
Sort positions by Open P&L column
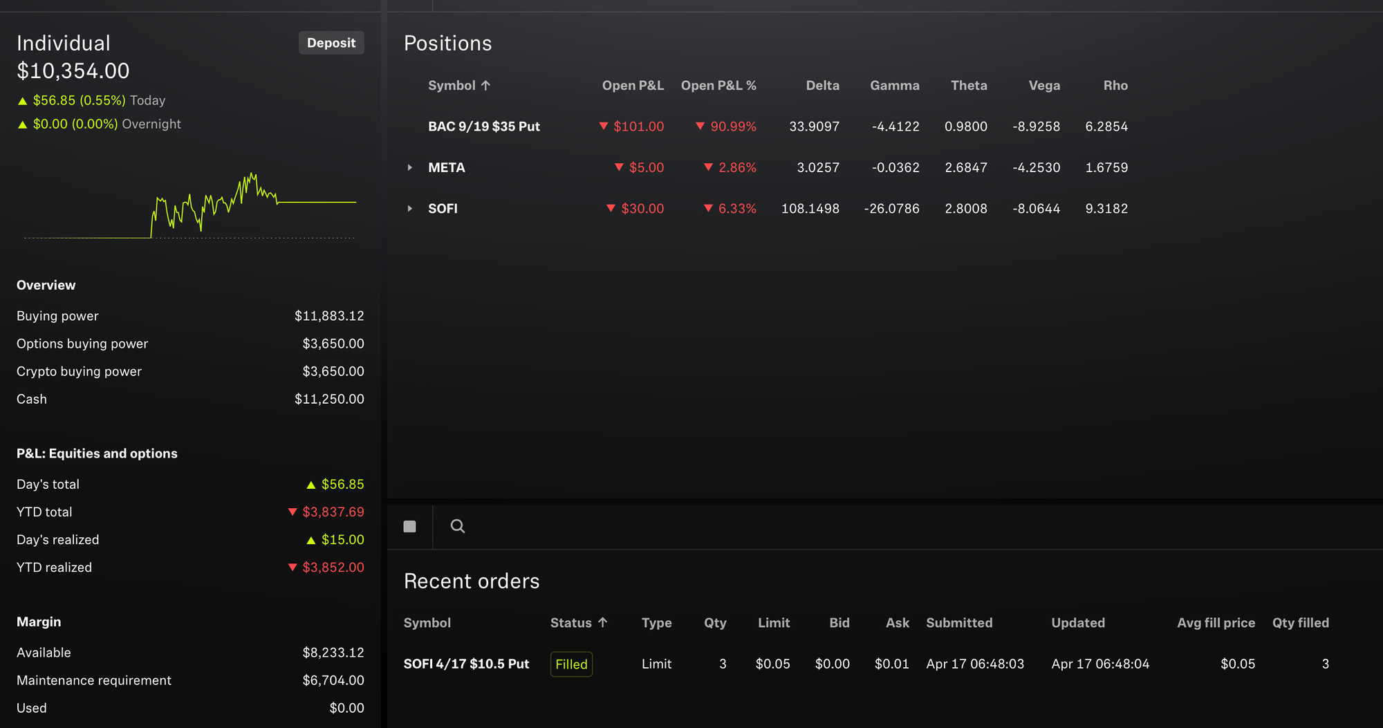point(633,85)
